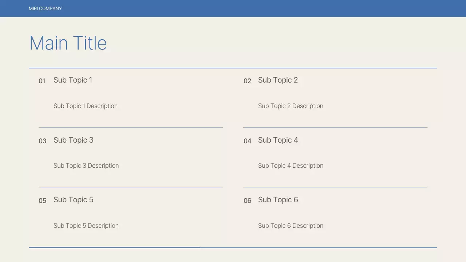
Task: Select the Sub Topic 1 heading
Action: tap(73, 80)
